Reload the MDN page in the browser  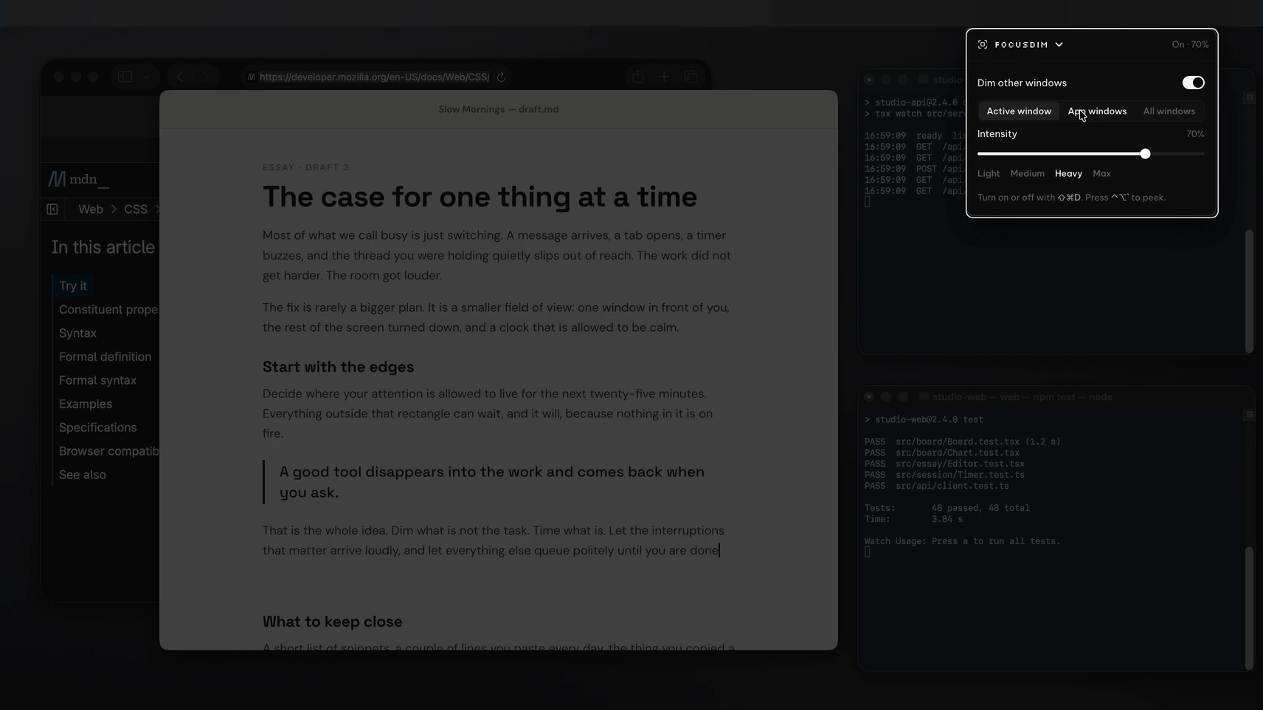[x=501, y=77]
